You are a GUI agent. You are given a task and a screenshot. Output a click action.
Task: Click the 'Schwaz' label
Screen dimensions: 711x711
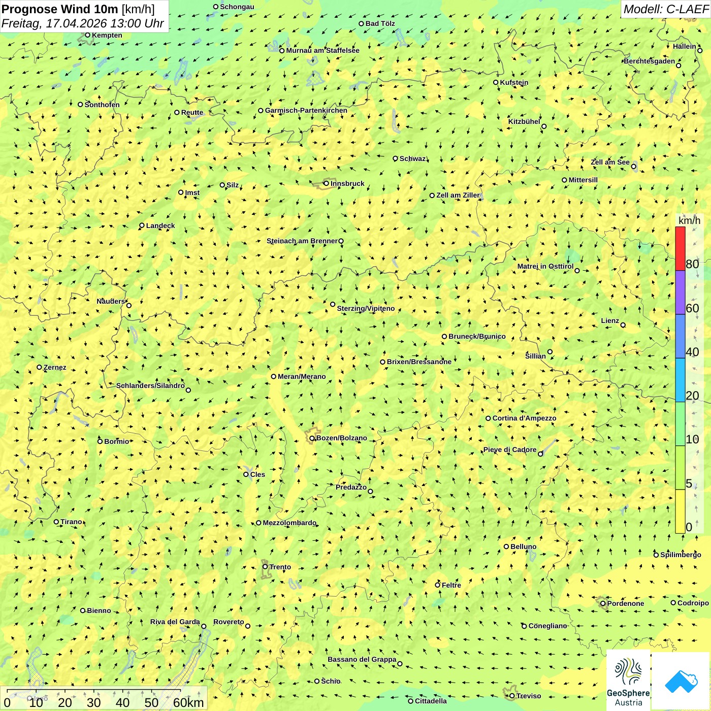(x=412, y=158)
